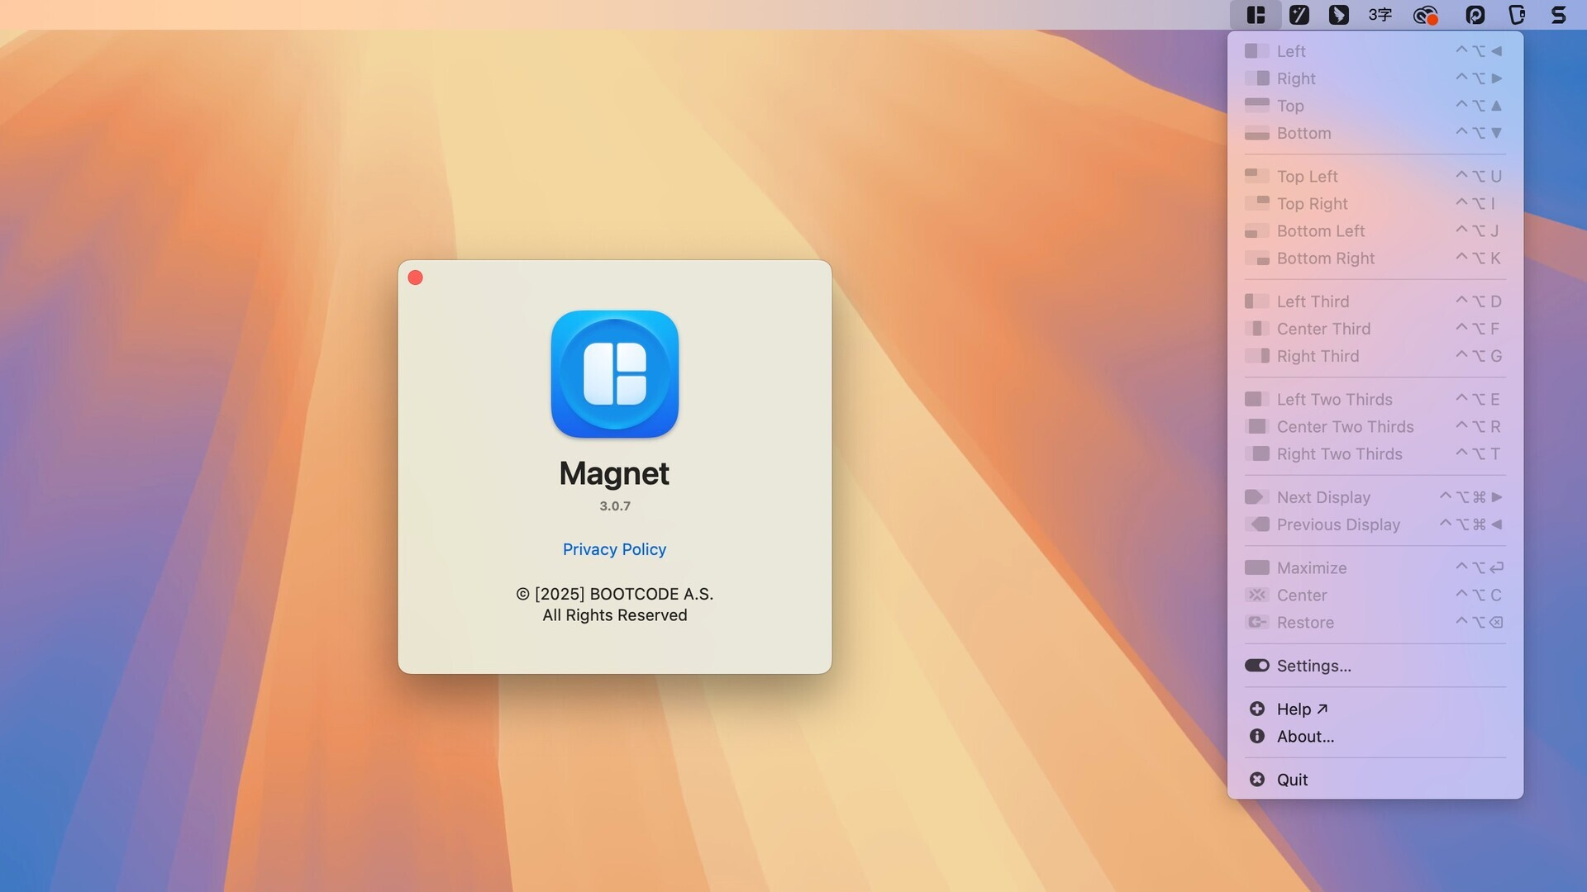Choose Left from the Magnet menu
Image resolution: width=1587 pixels, height=892 pixels.
[1375, 51]
